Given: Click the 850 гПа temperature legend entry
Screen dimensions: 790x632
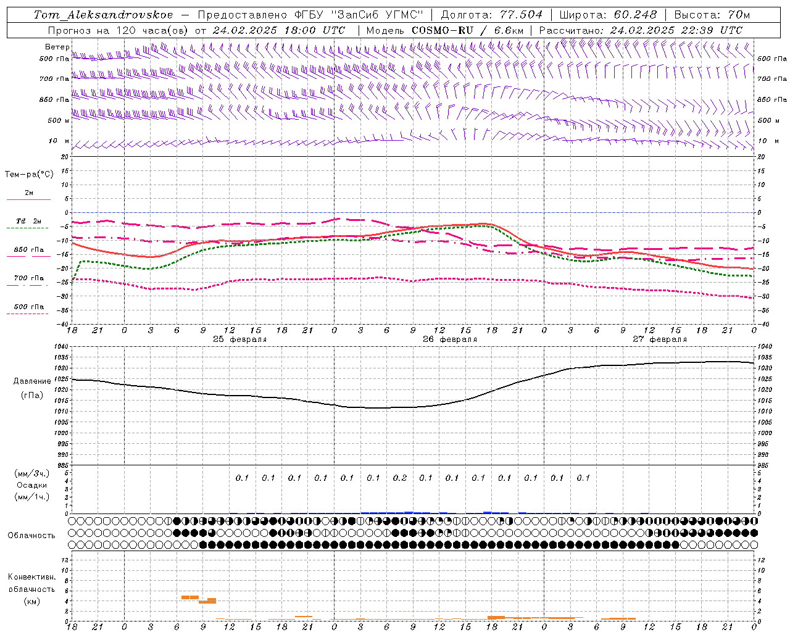Looking at the screenshot, I should 28,250.
